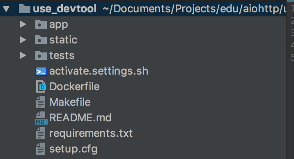Expand the static folder arrow
This screenshot has height=159, width=294.
(x=23, y=40)
